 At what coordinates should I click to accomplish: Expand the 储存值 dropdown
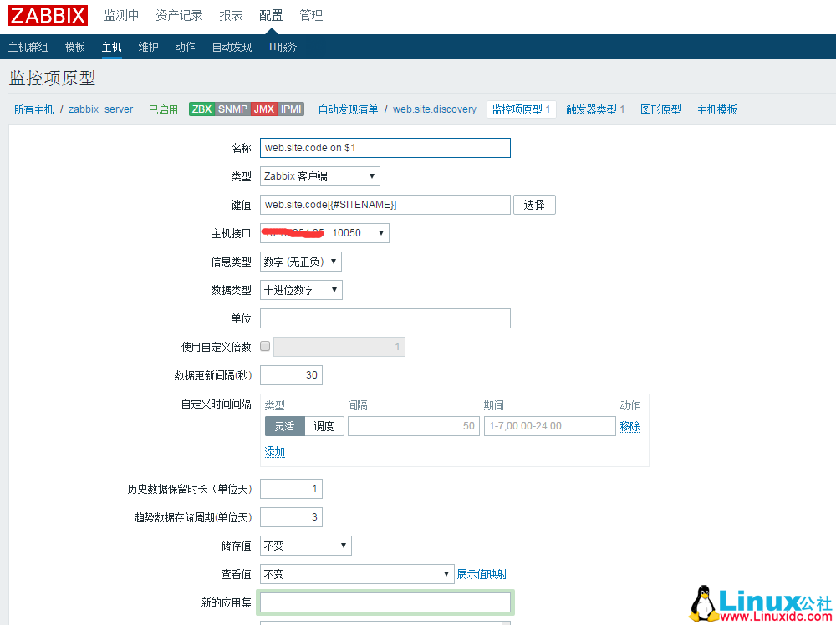click(x=306, y=546)
